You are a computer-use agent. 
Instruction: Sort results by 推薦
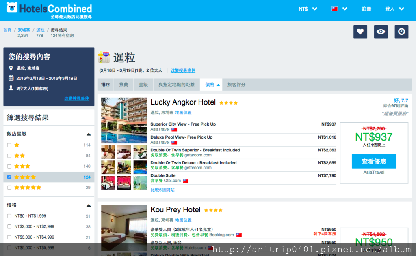(123, 85)
